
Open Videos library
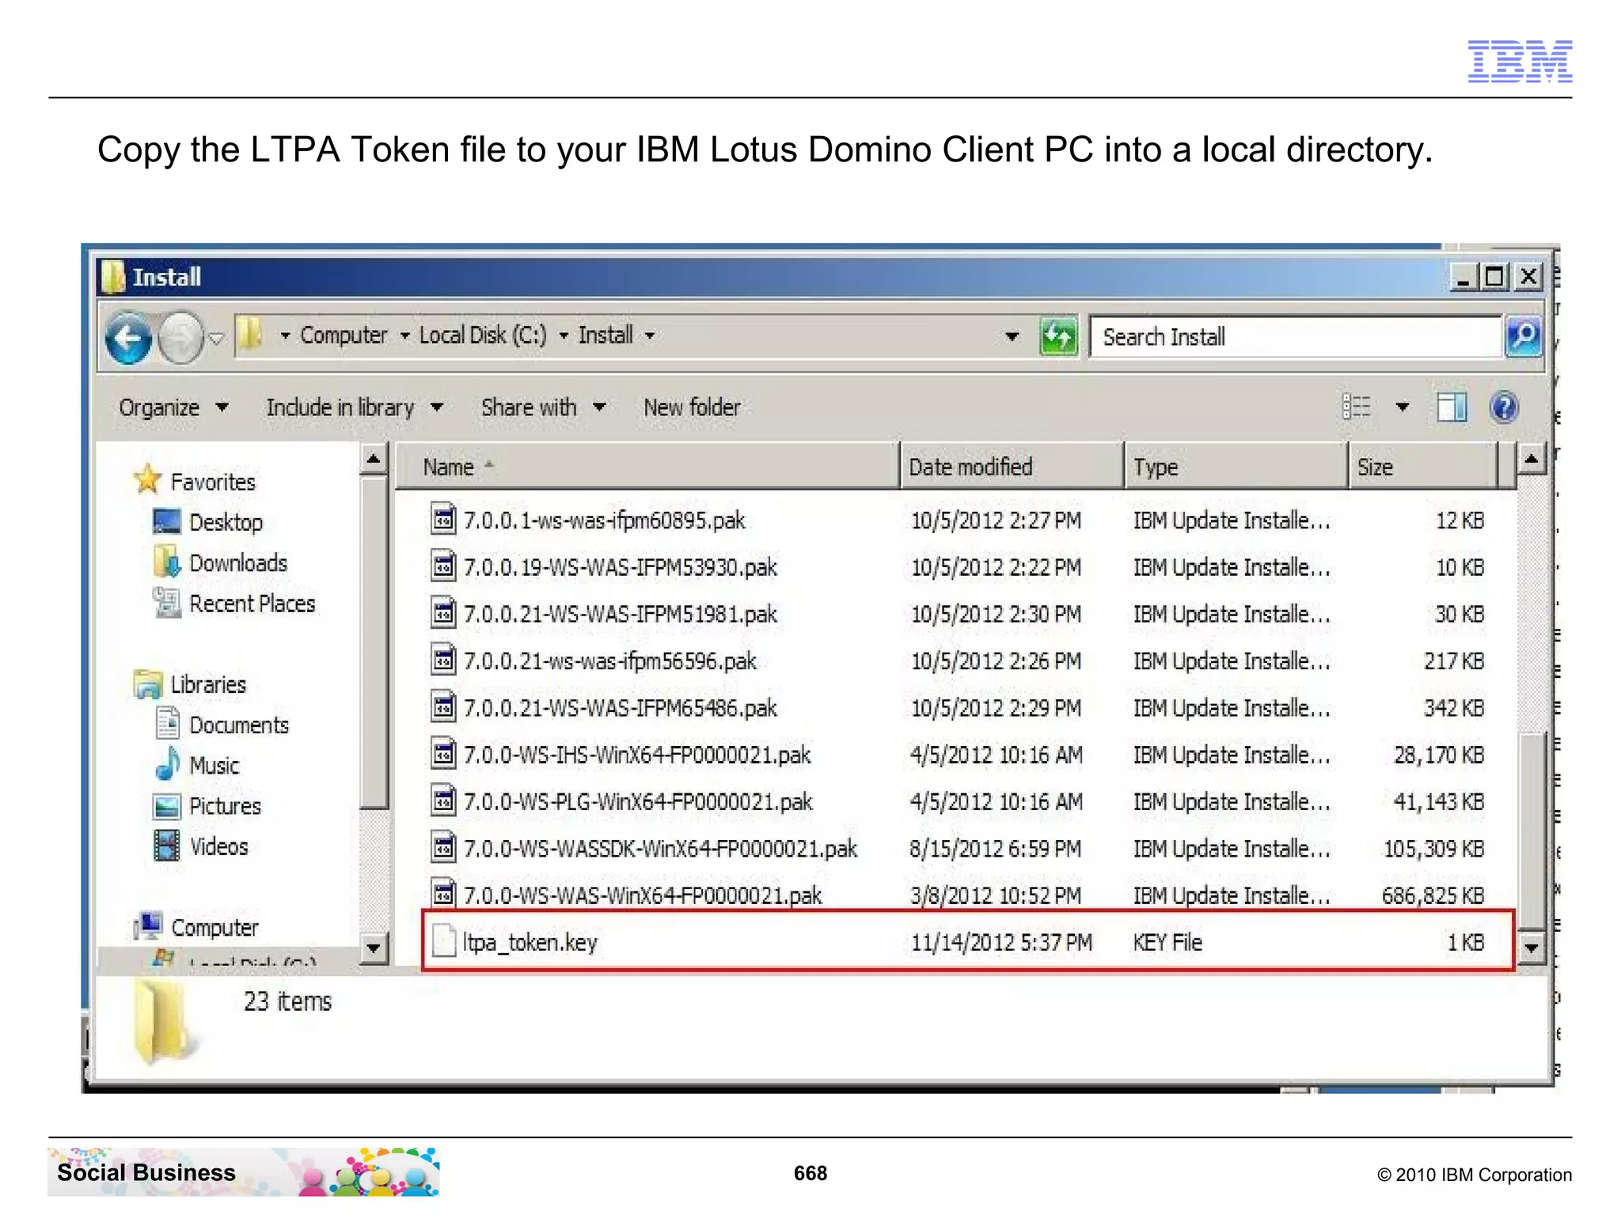tap(218, 846)
